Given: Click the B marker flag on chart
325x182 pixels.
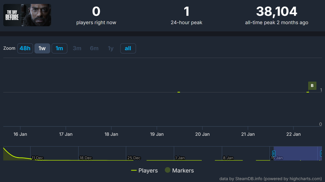Looking at the screenshot, I should click(312, 86).
